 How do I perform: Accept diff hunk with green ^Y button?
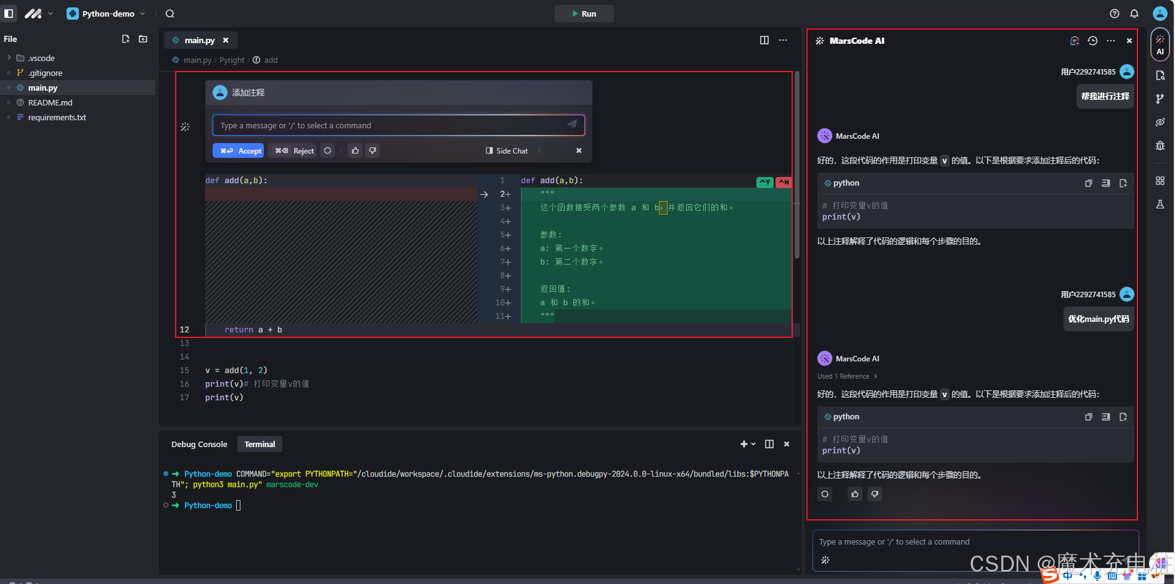(765, 182)
